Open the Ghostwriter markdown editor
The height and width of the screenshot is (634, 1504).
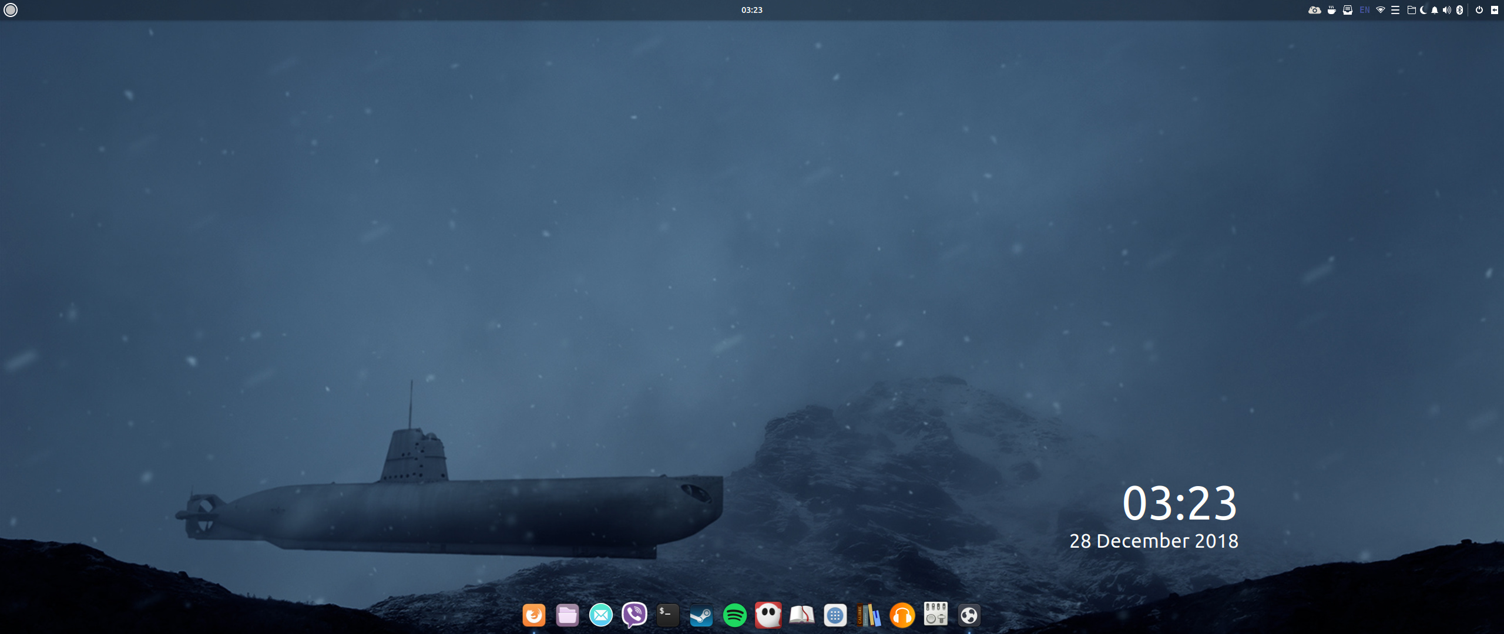pos(768,615)
